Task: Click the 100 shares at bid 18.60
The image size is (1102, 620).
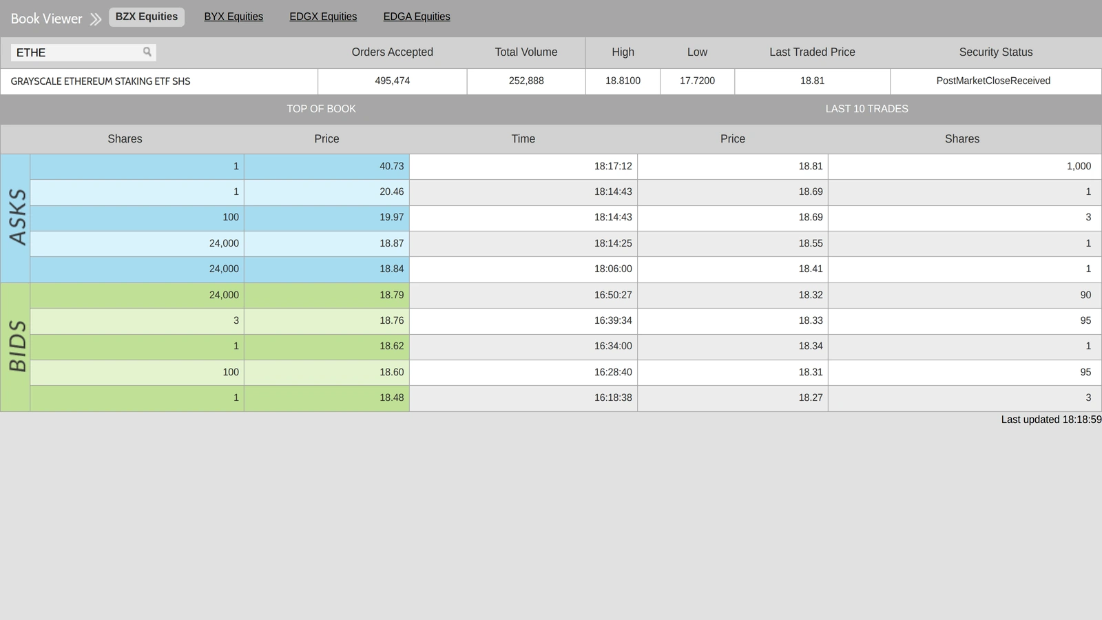Action: tap(231, 373)
